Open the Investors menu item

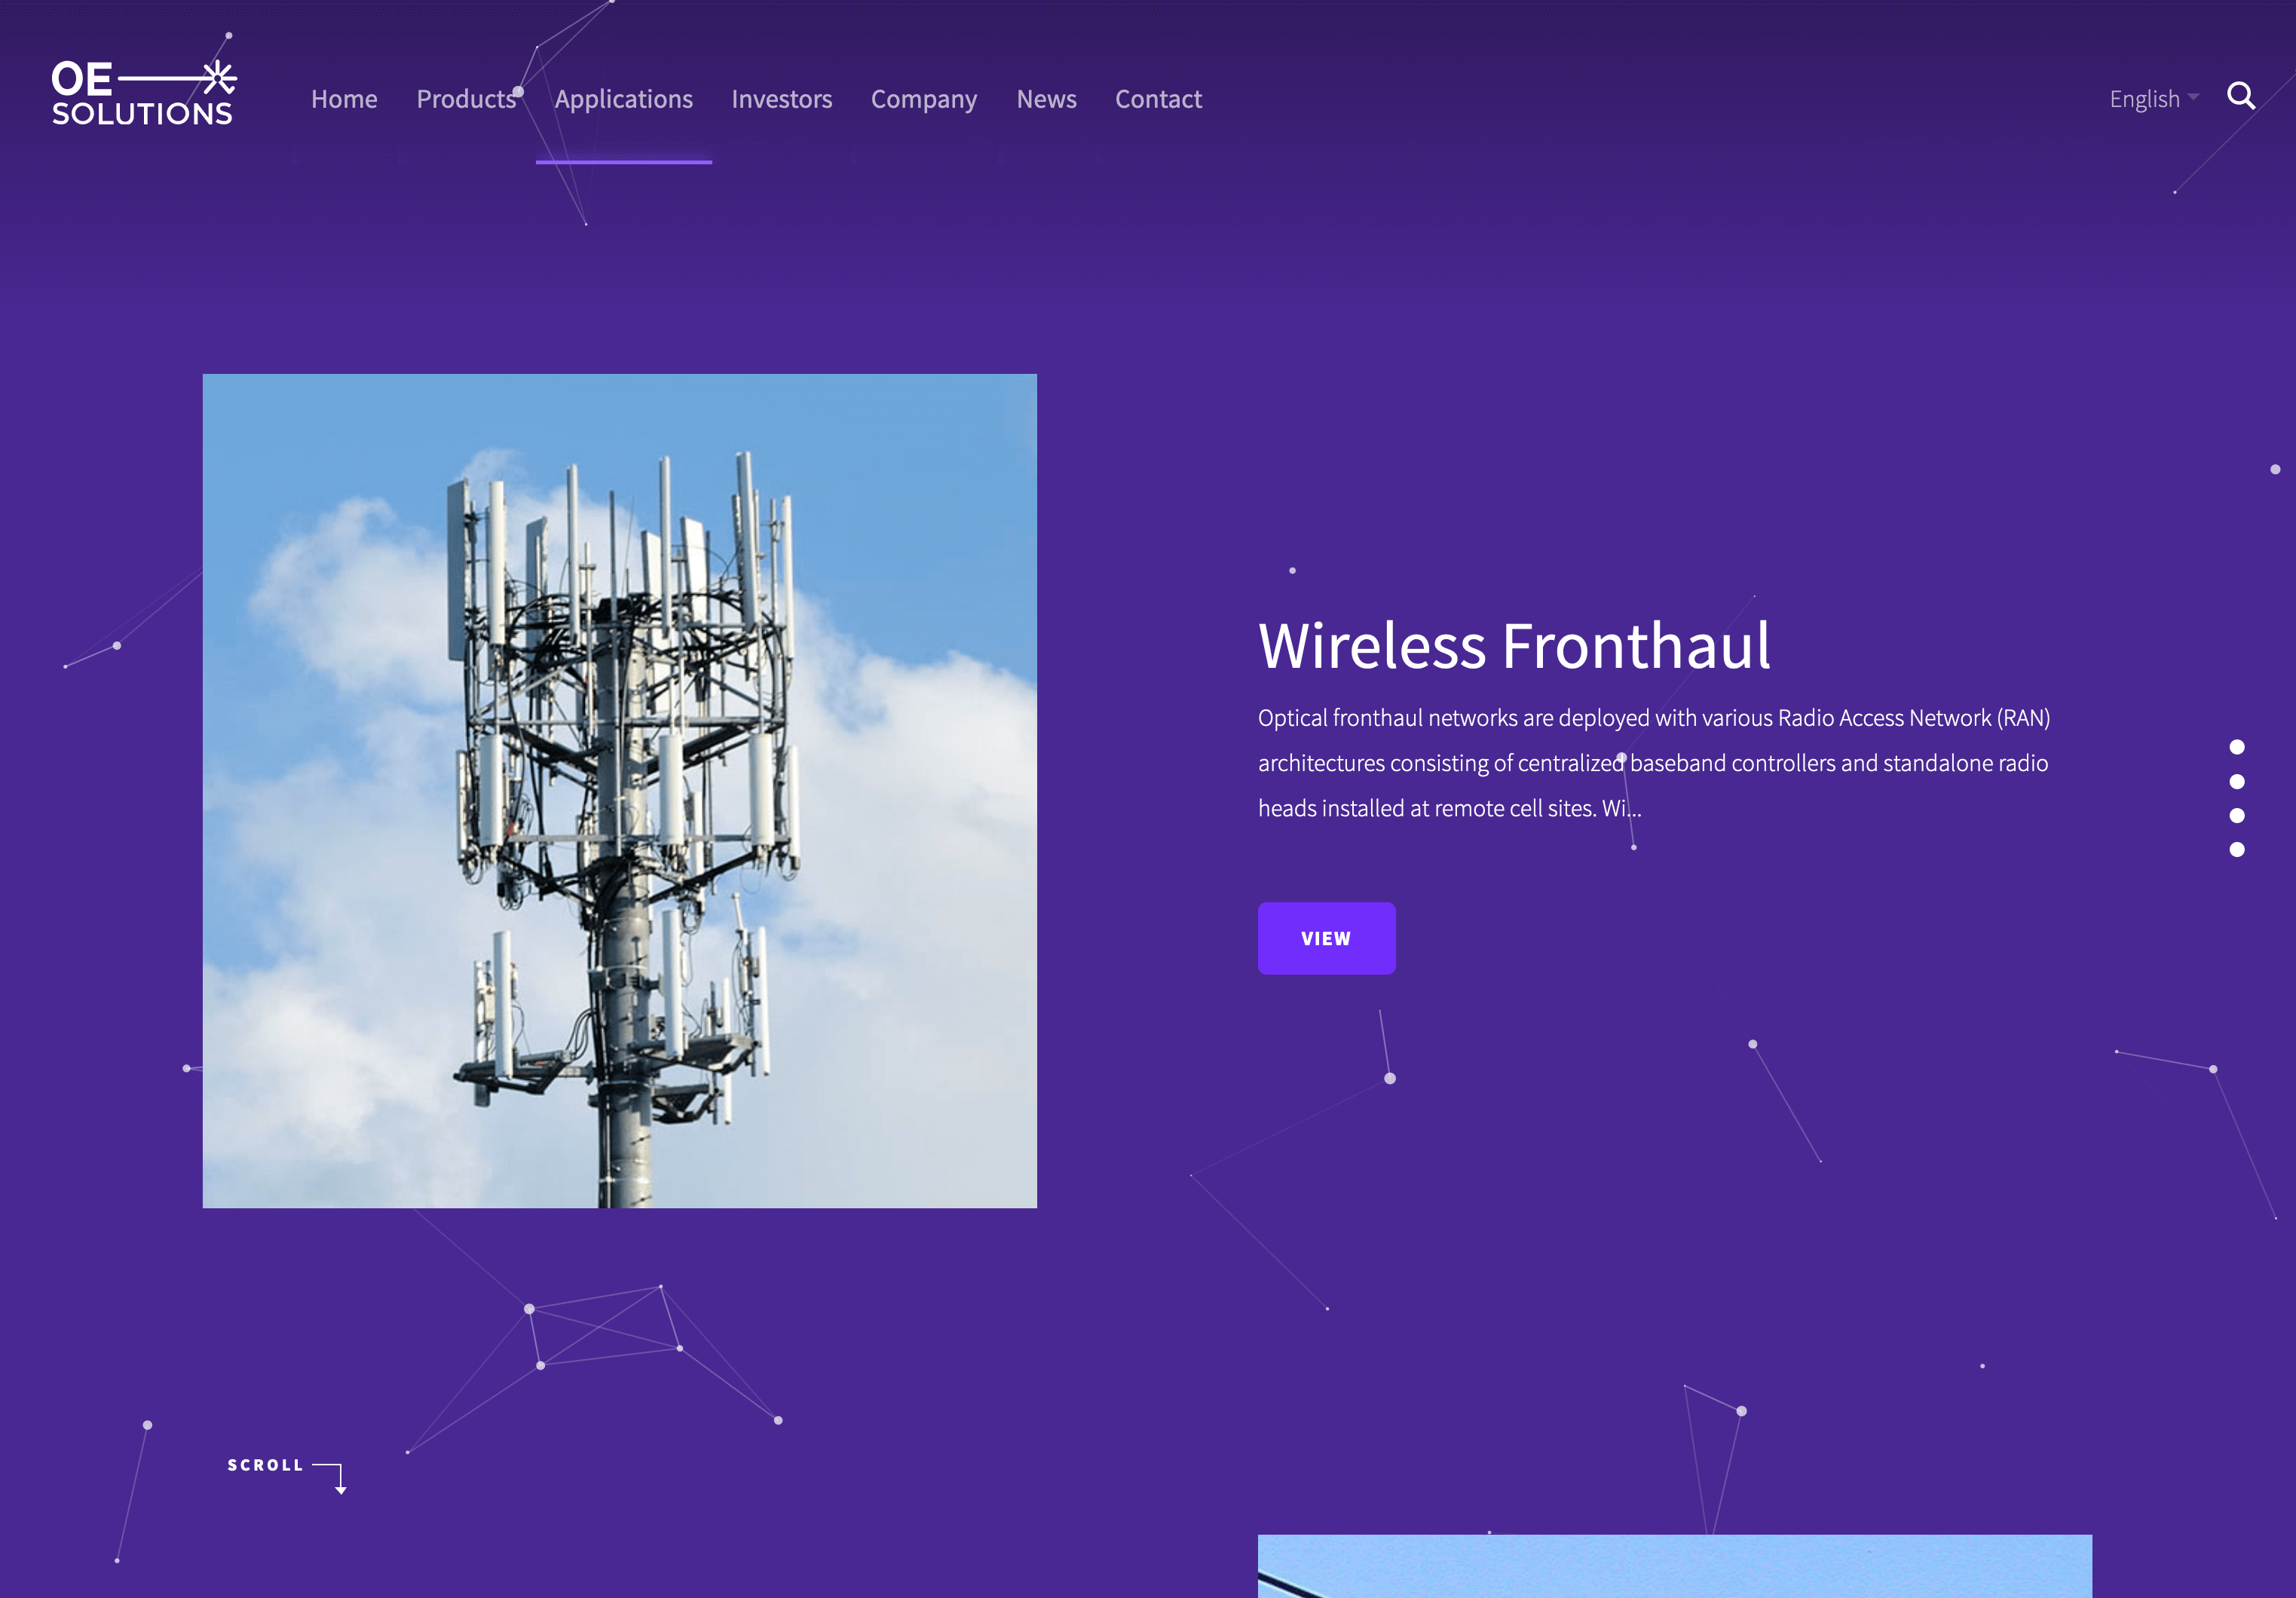[x=782, y=99]
